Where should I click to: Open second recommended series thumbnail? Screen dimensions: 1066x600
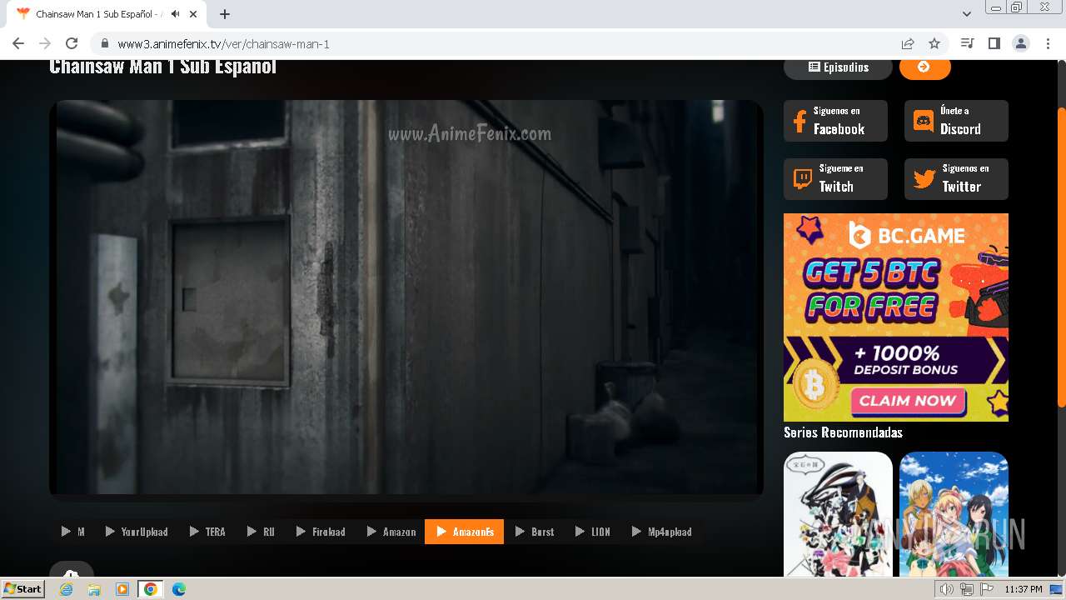(x=954, y=513)
